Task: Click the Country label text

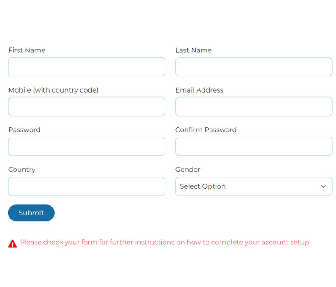Action: 22,170
